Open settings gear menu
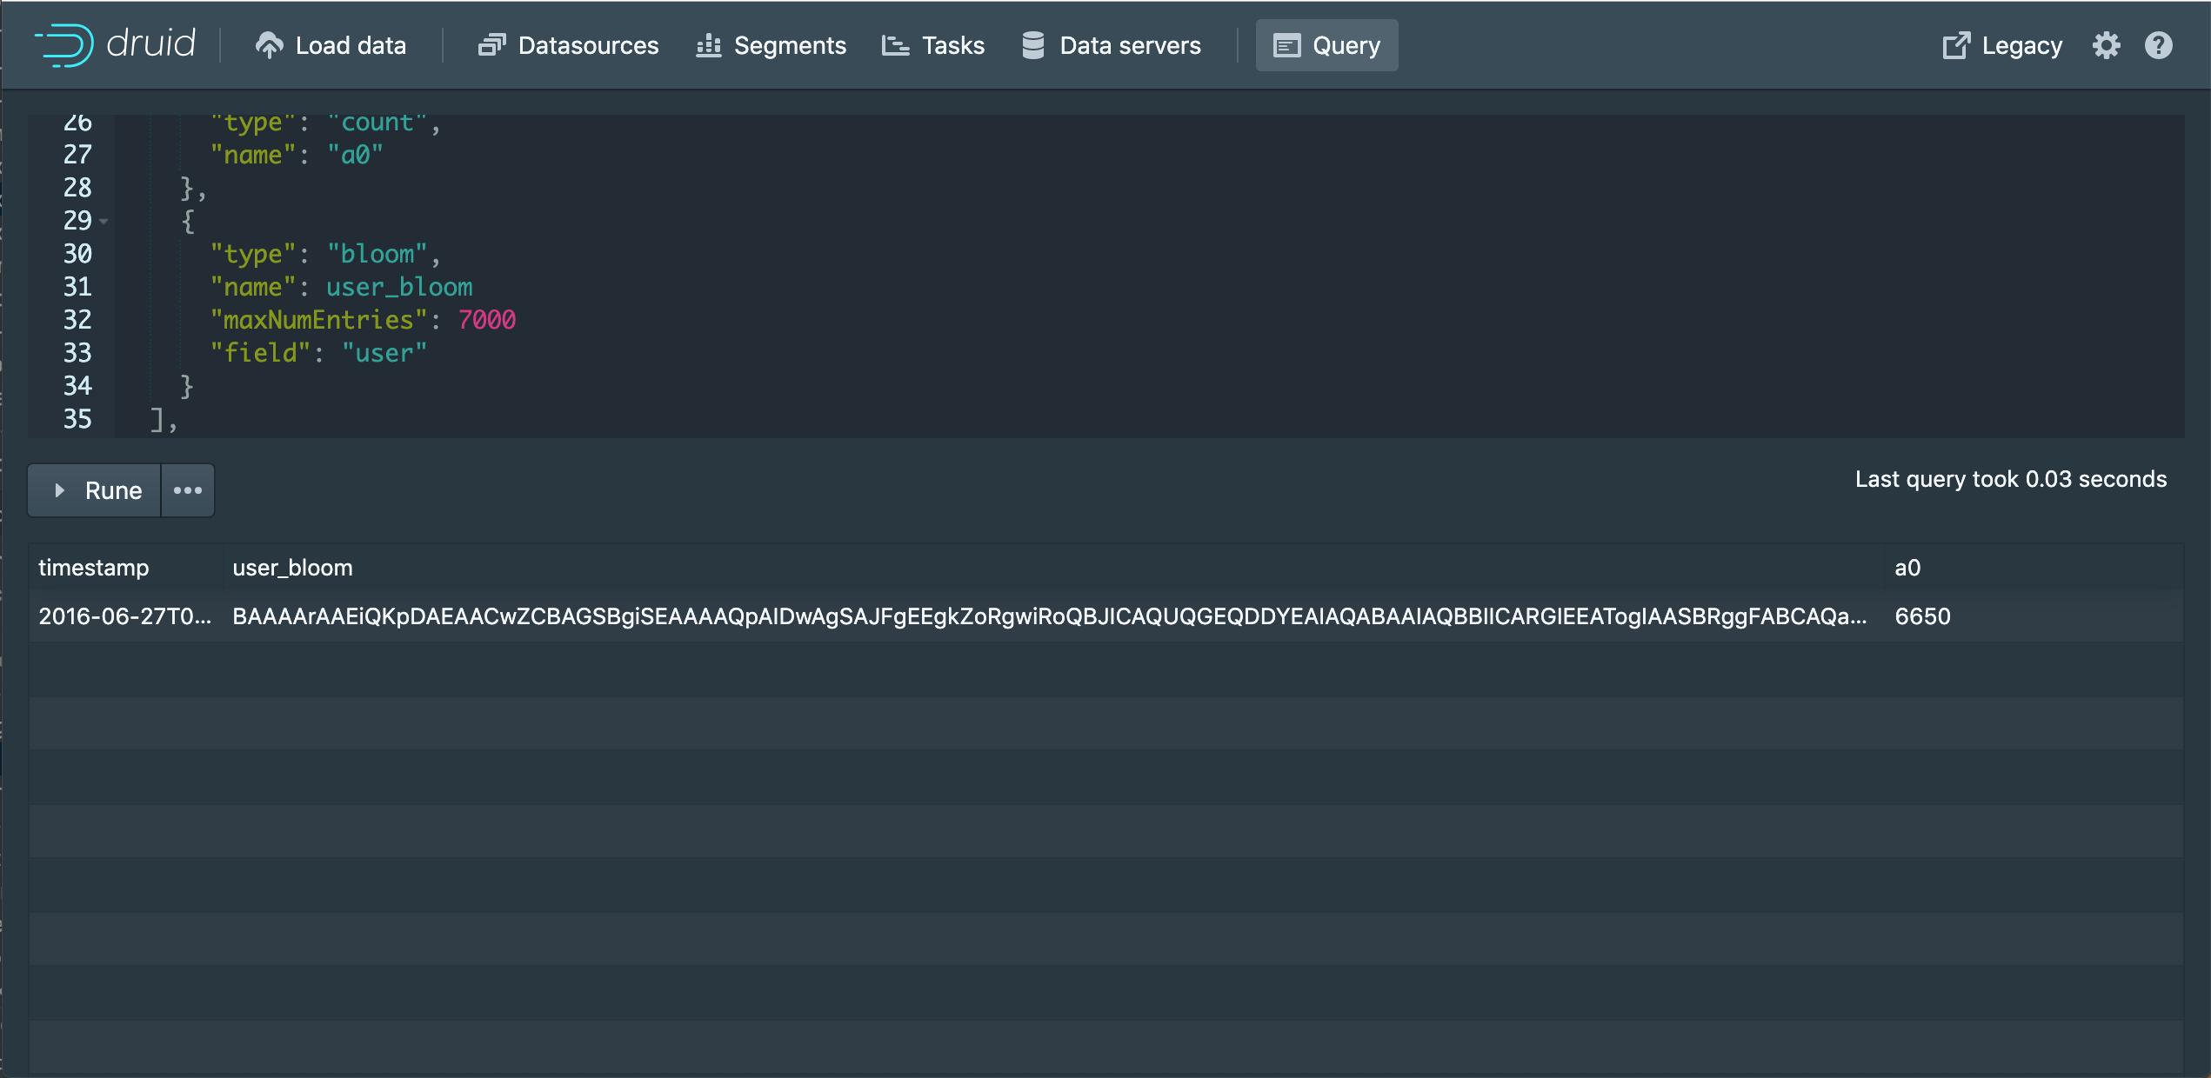 tap(2106, 45)
